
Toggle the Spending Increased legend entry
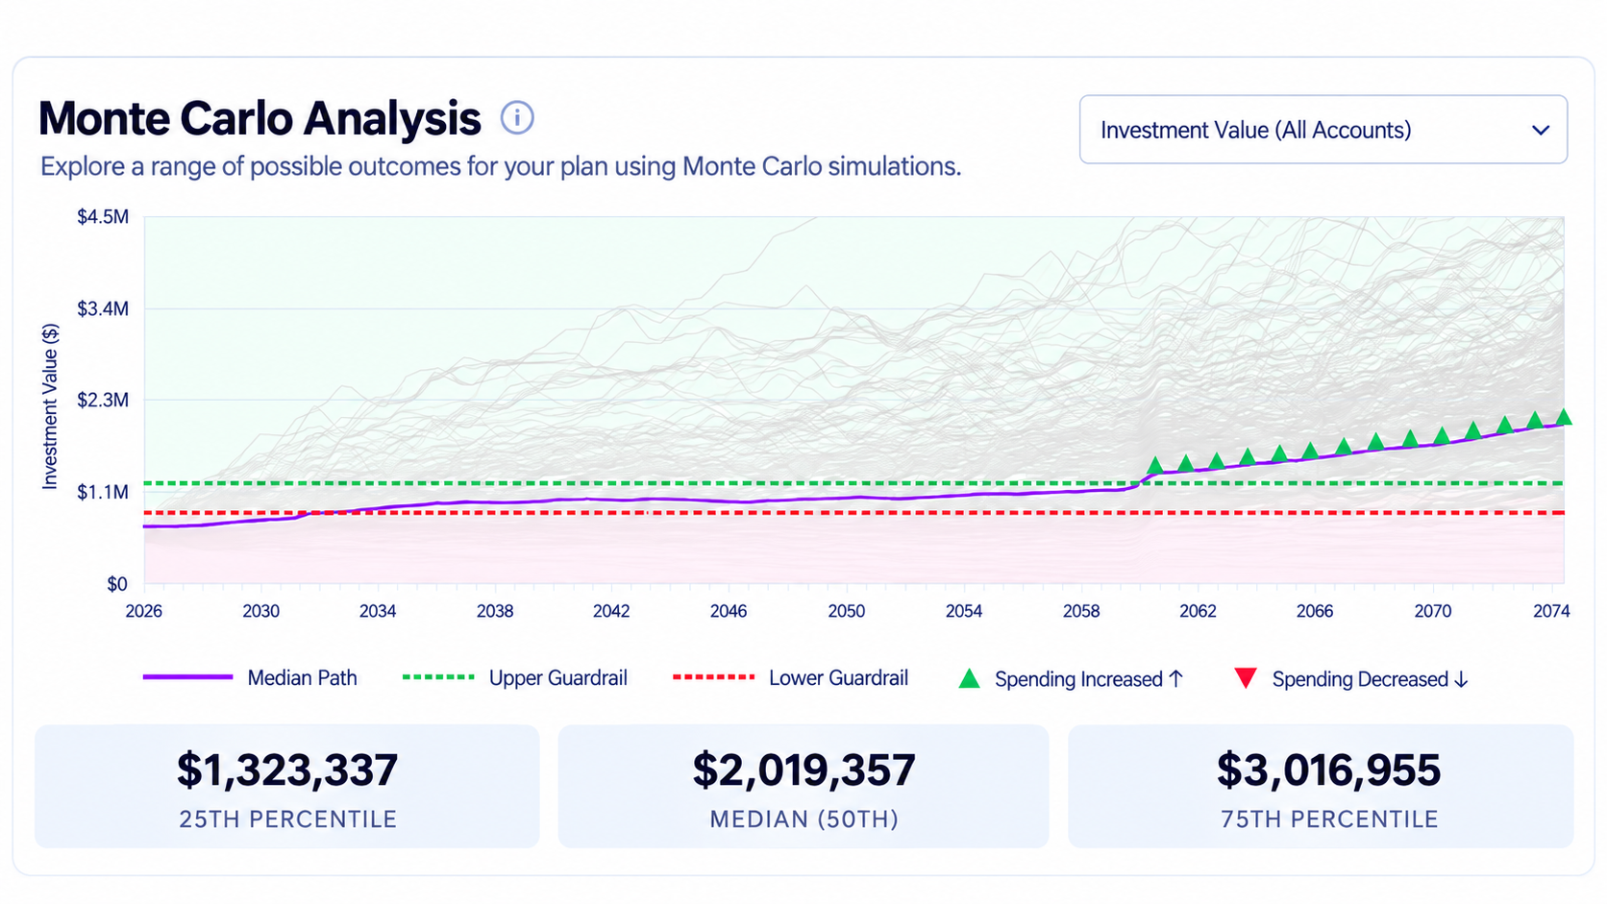tap(1071, 679)
